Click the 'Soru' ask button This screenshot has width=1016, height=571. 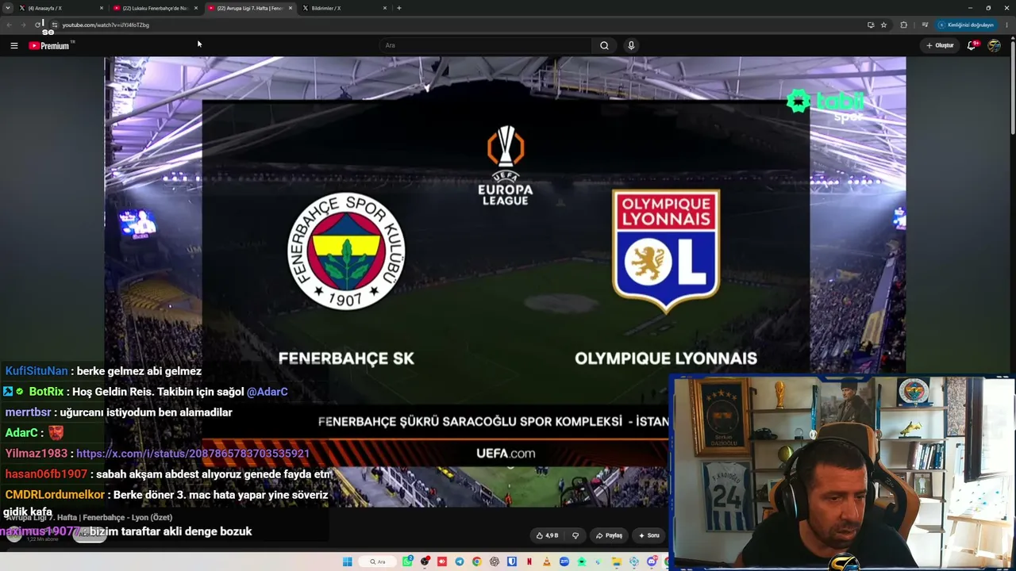pos(649,535)
